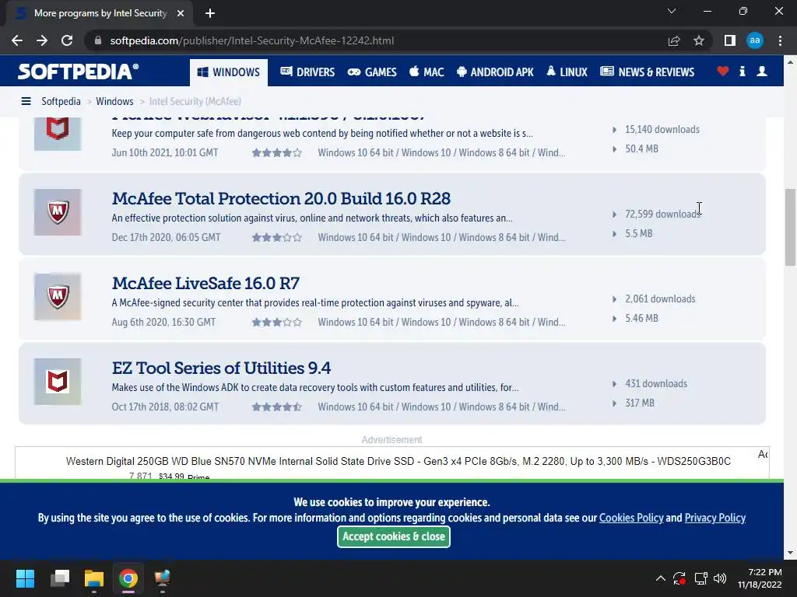This screenshot has width=797, height=597.
Task: Open File Explorer from taskbar
Action: tap(94, 578)
